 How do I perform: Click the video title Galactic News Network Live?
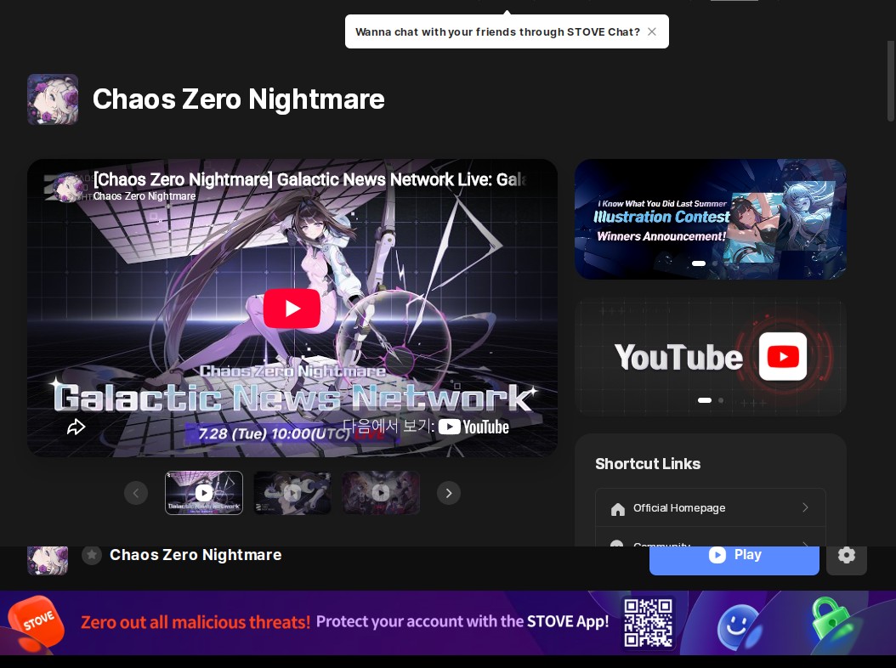coord(309,179)
